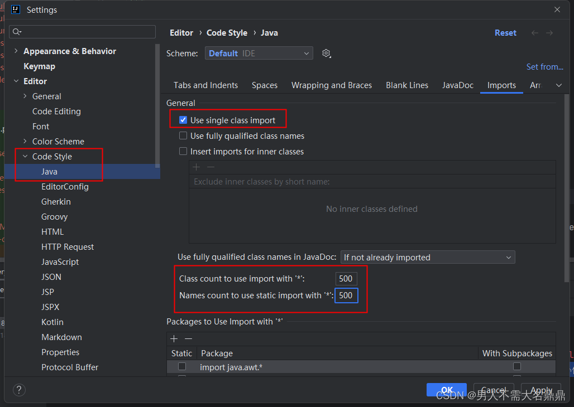Toggle Use single class import checkbox

183,120
